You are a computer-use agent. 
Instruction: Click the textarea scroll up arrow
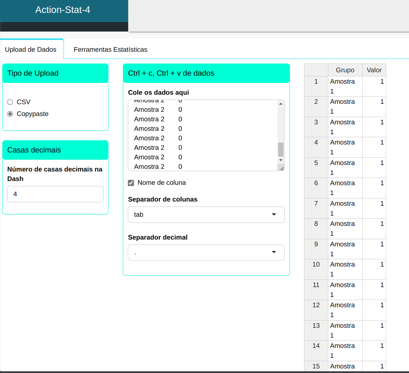pyautogui.click(x=281, y=104)
